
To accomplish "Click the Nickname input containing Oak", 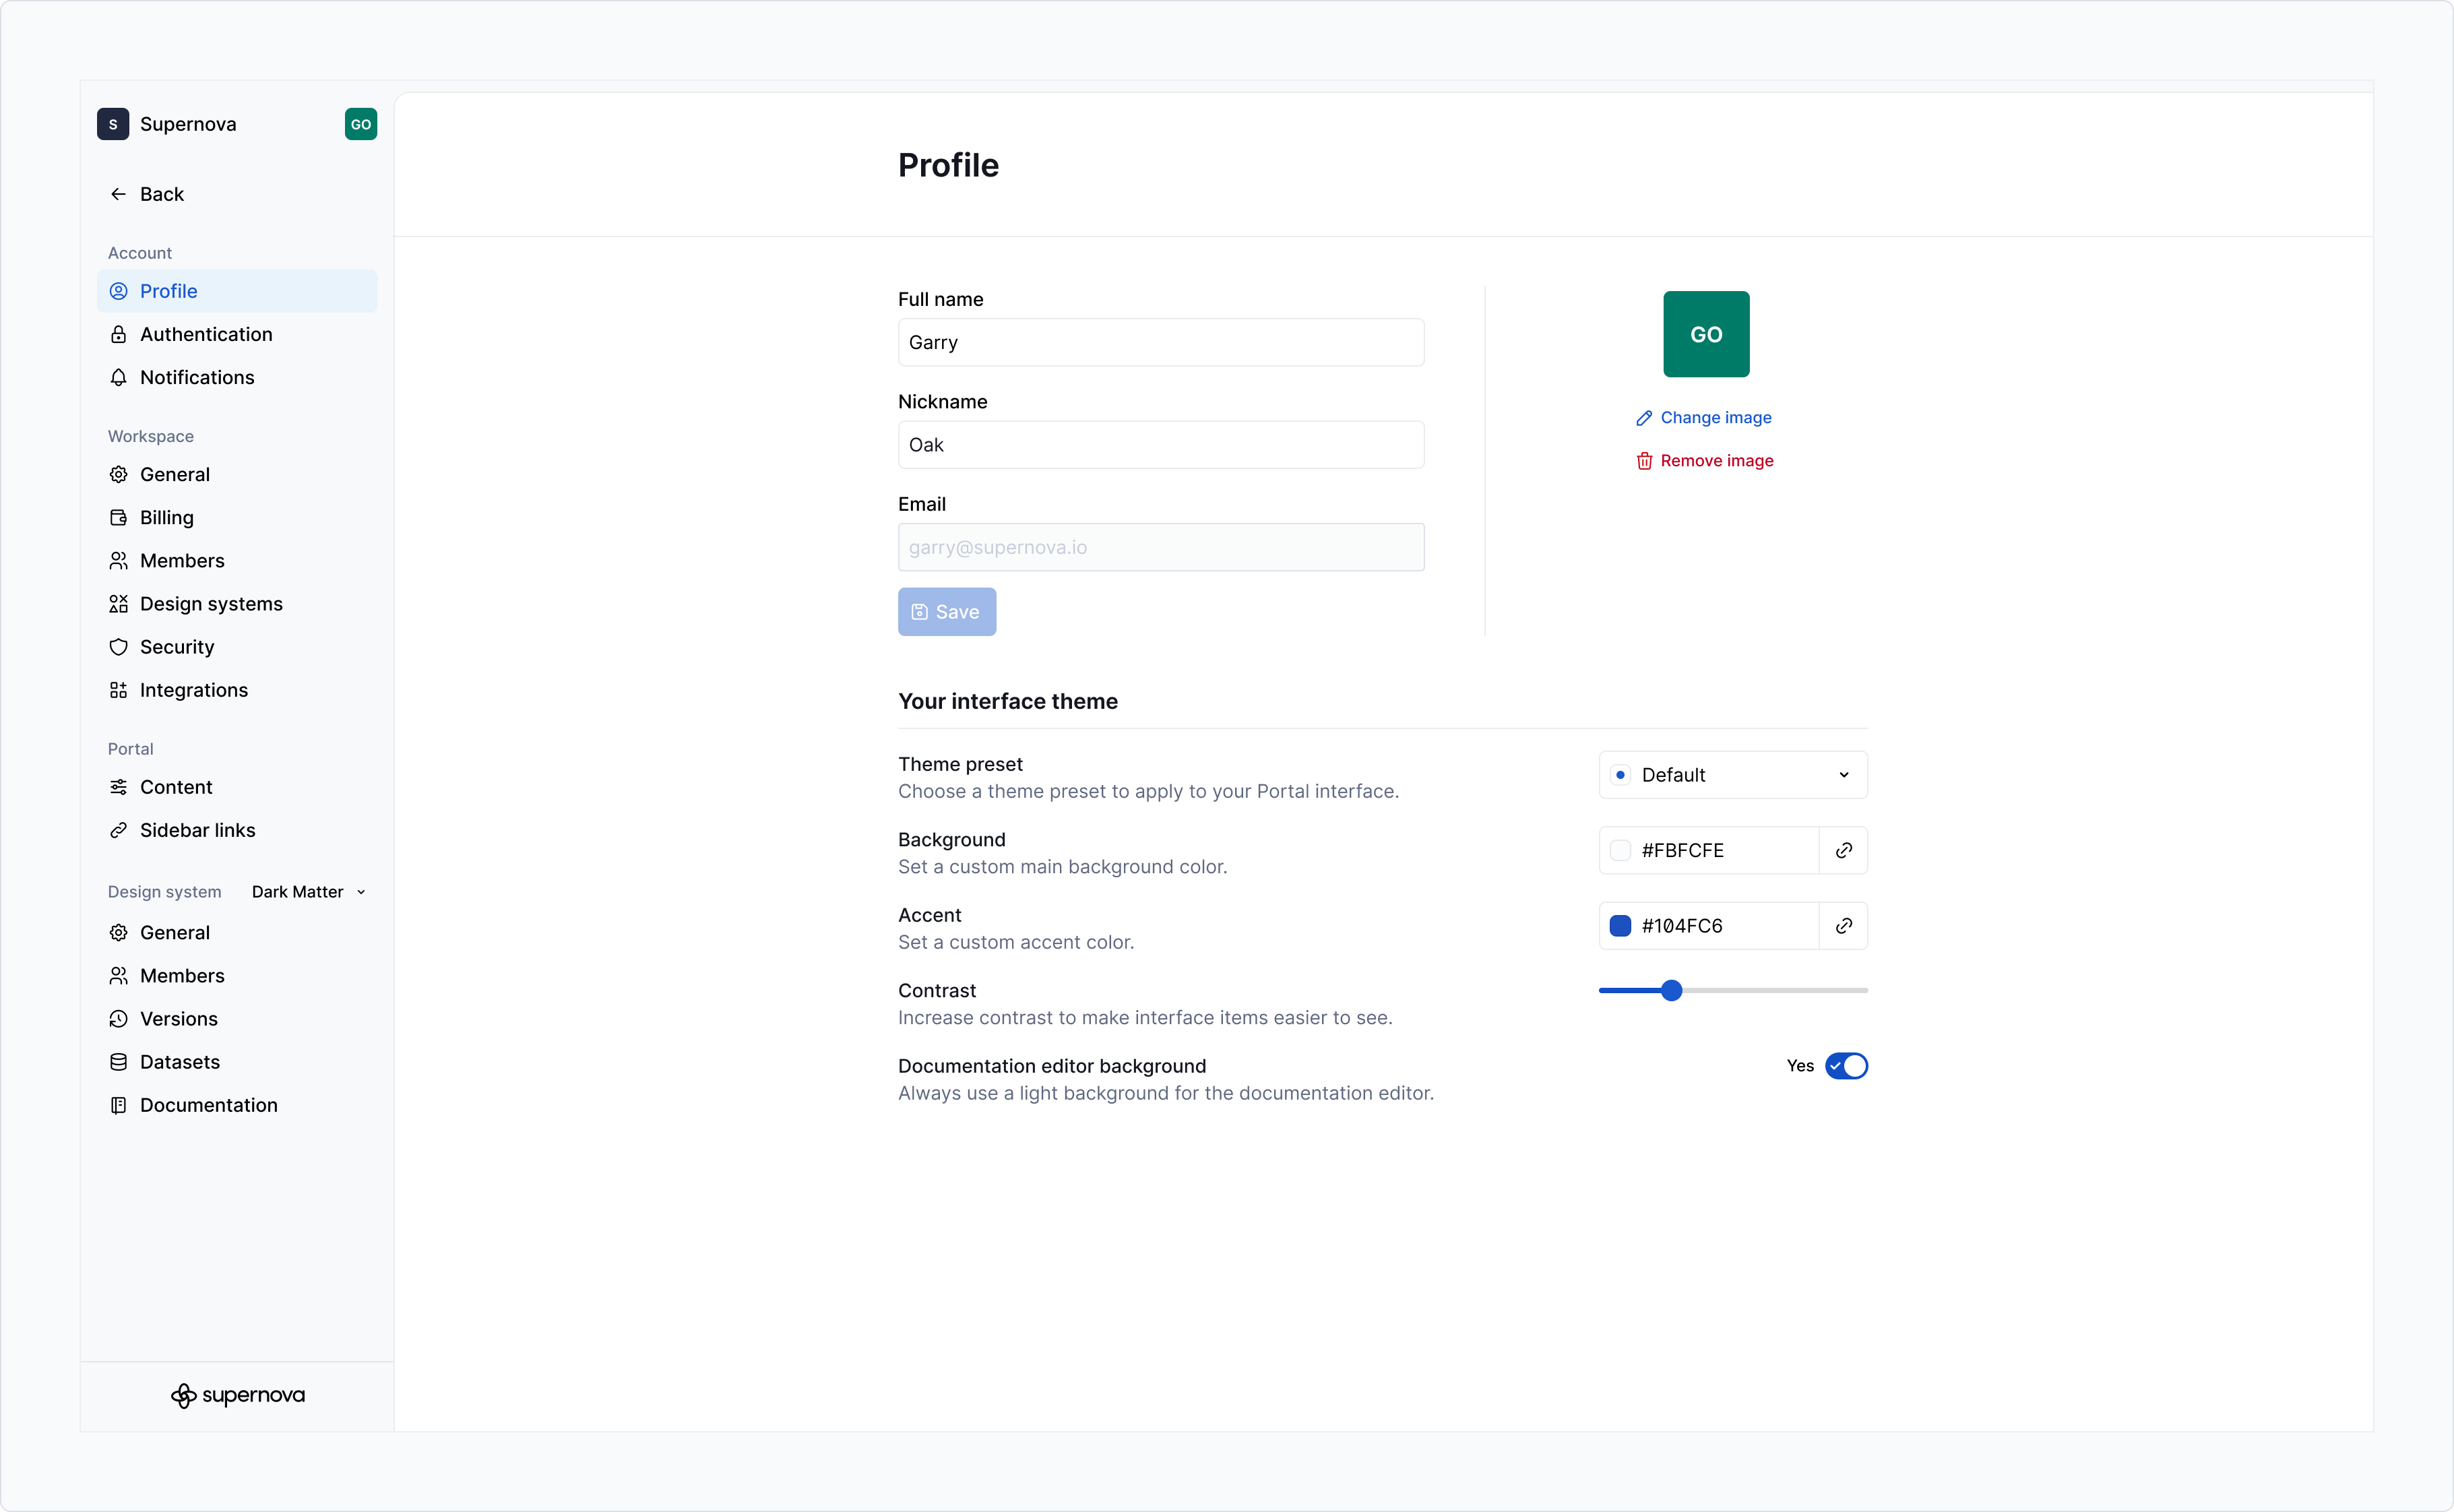I will (x=1160, y=444).
